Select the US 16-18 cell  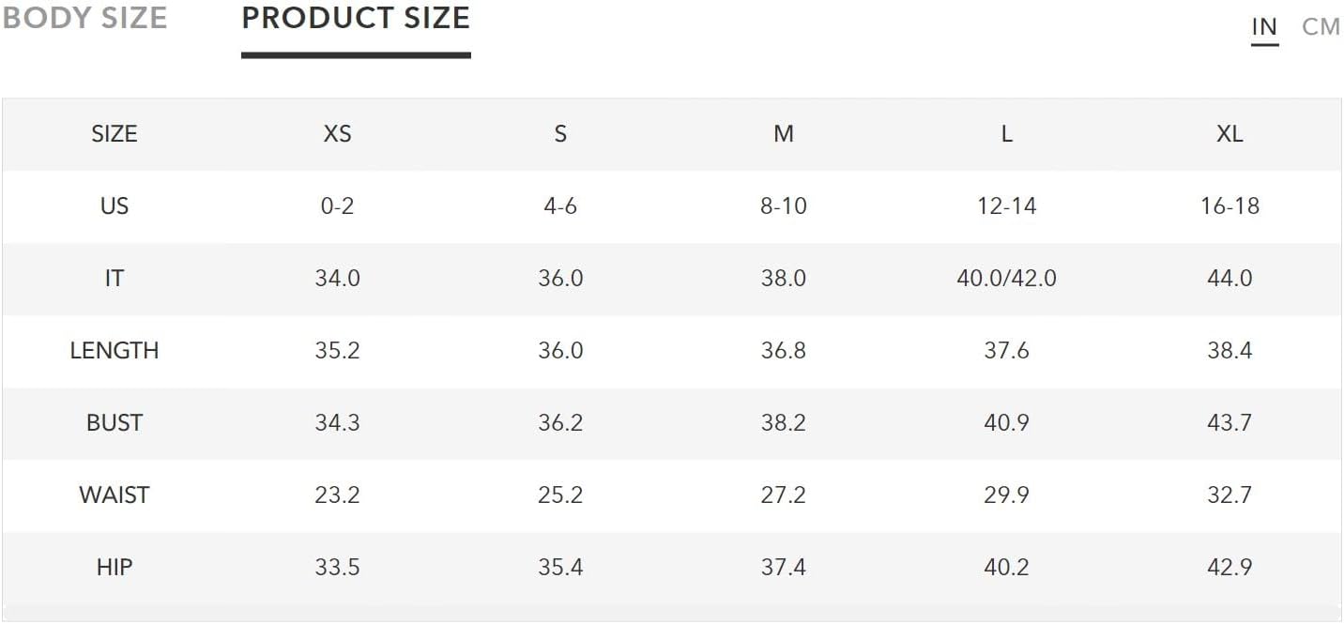[1229, 206]
